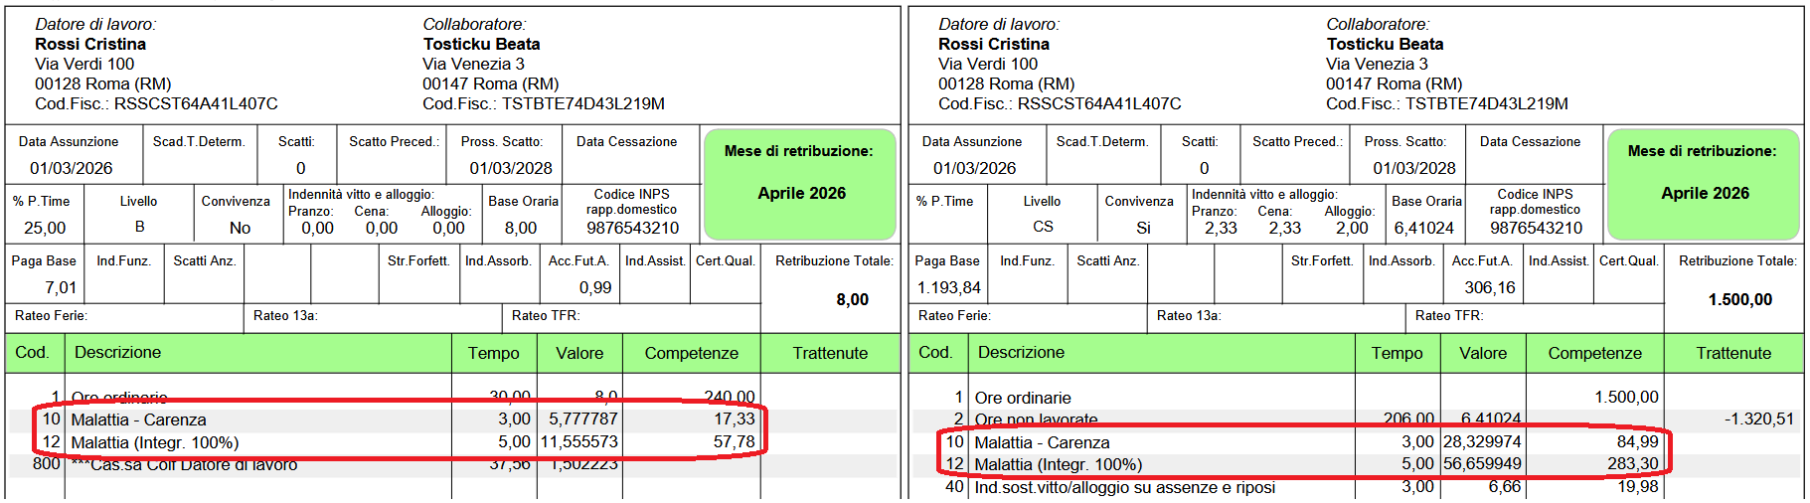
Task: Click Pross. Scatto date in right payslip
Action: click(x=1413, y=168)
